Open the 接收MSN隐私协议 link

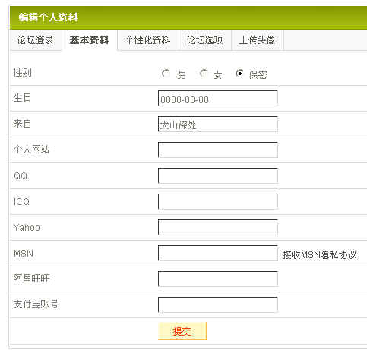(319, 254)
